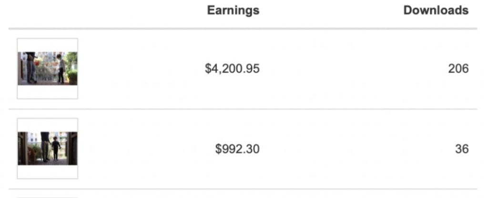This screenshot has height=198, width=488.
Task: Select the 206 downloads count
Action: tap(458, 69)
